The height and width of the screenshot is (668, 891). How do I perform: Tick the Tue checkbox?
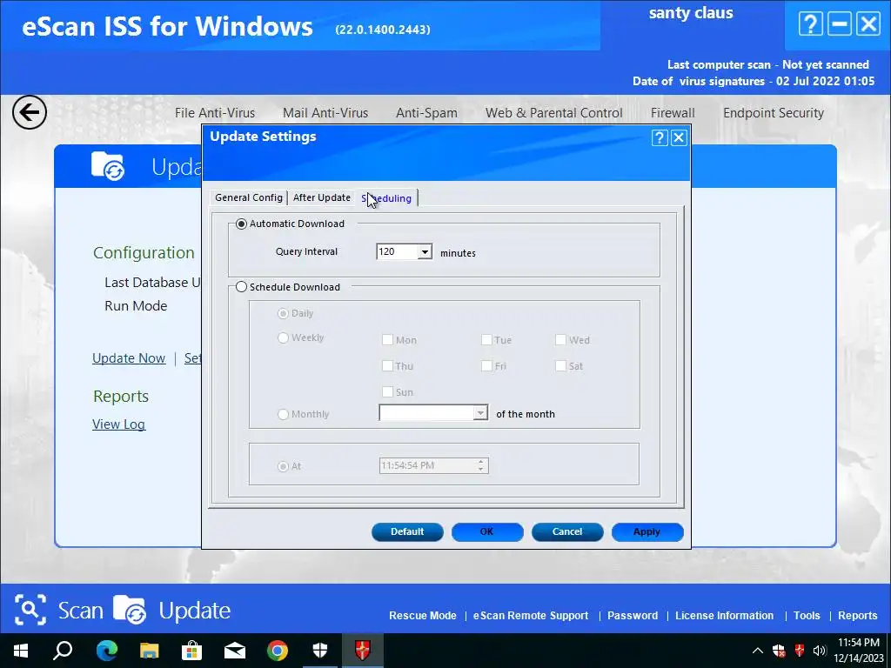tap(486, 340)
